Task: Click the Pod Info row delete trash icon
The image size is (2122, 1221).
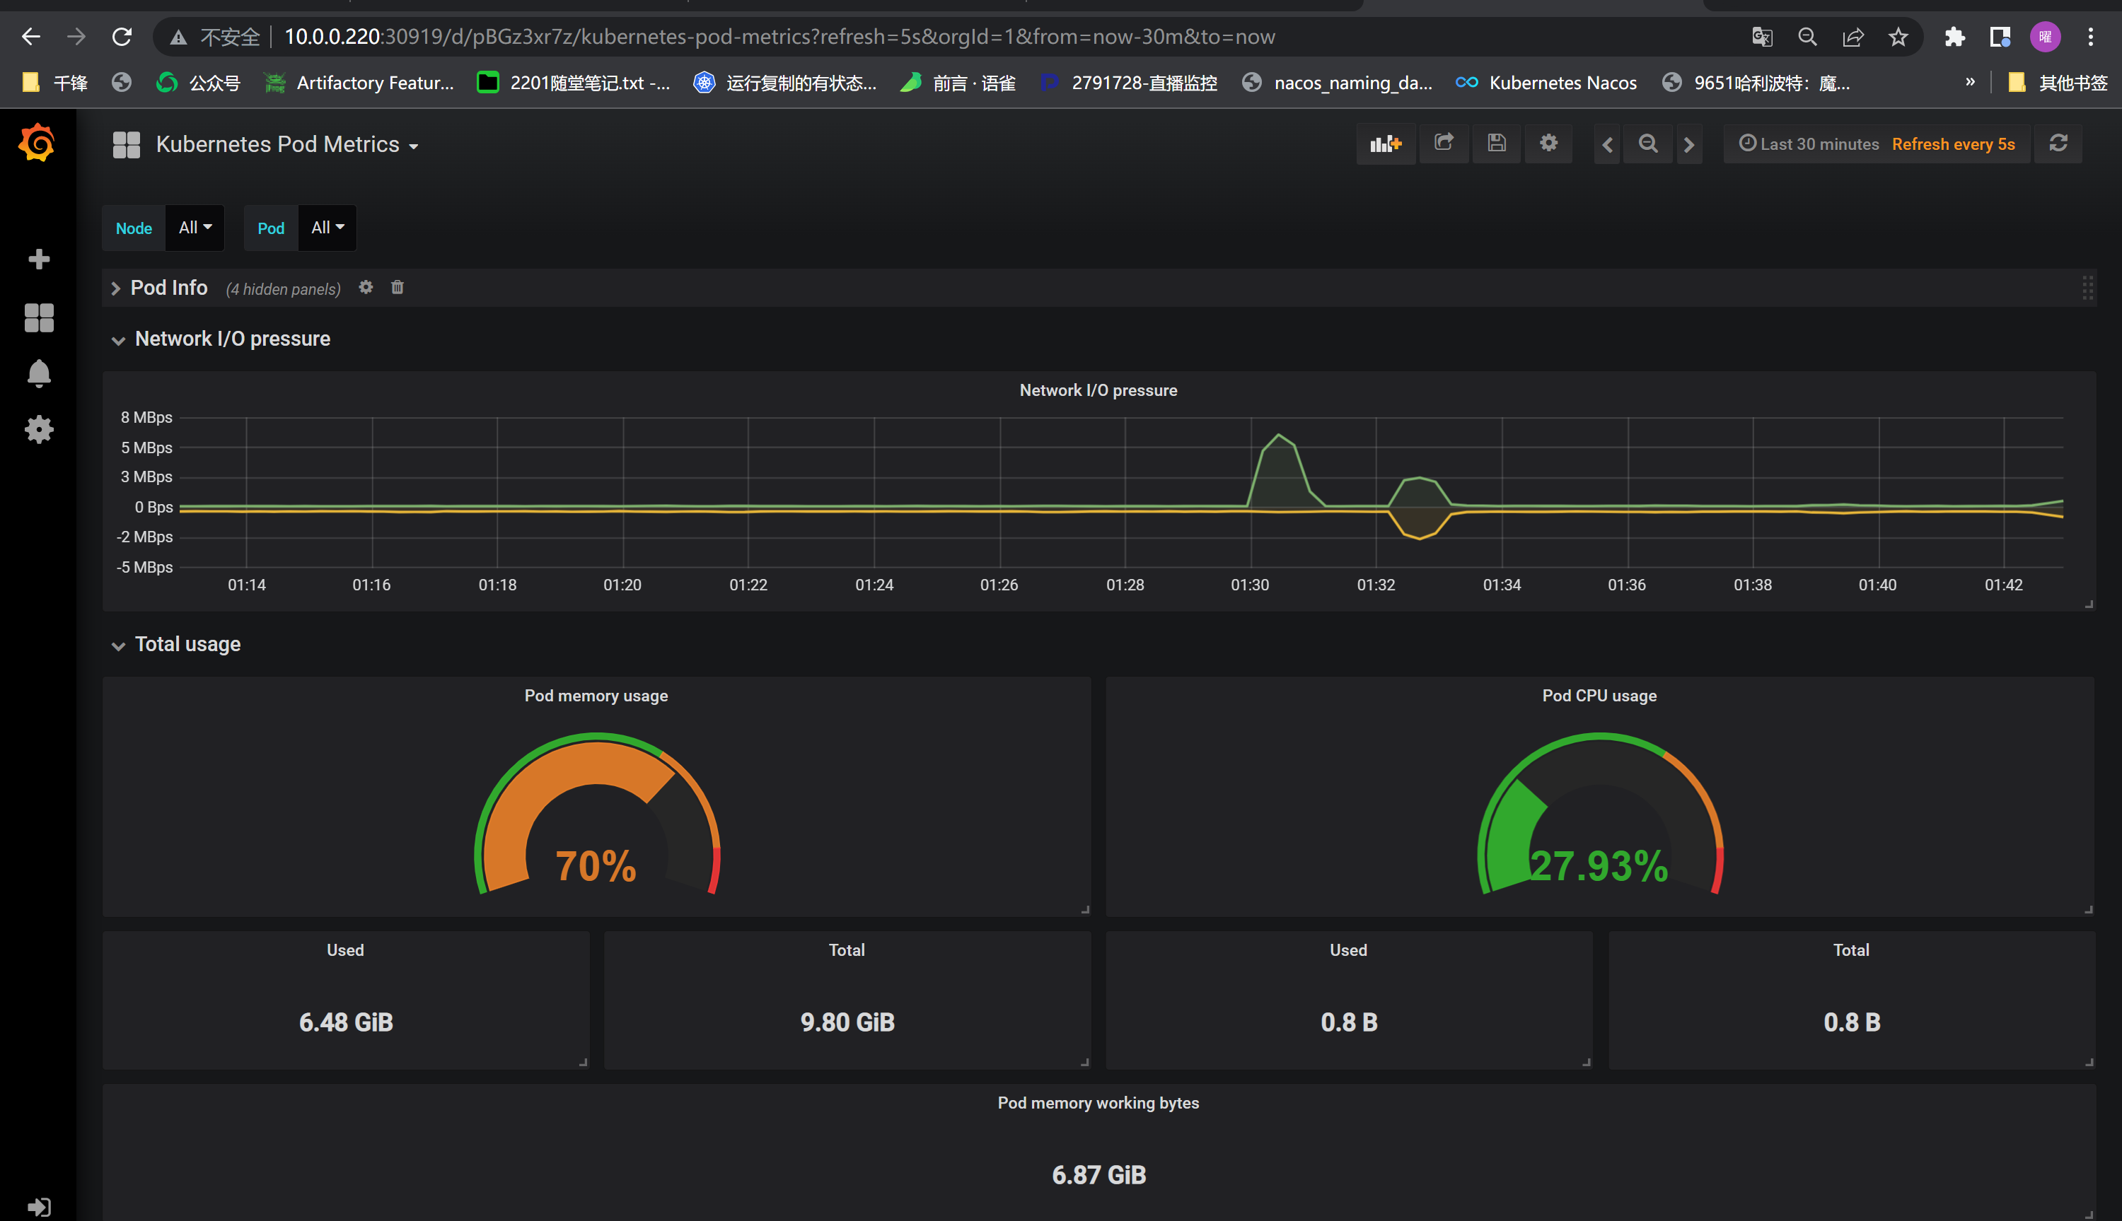Action: pos(398,287)
